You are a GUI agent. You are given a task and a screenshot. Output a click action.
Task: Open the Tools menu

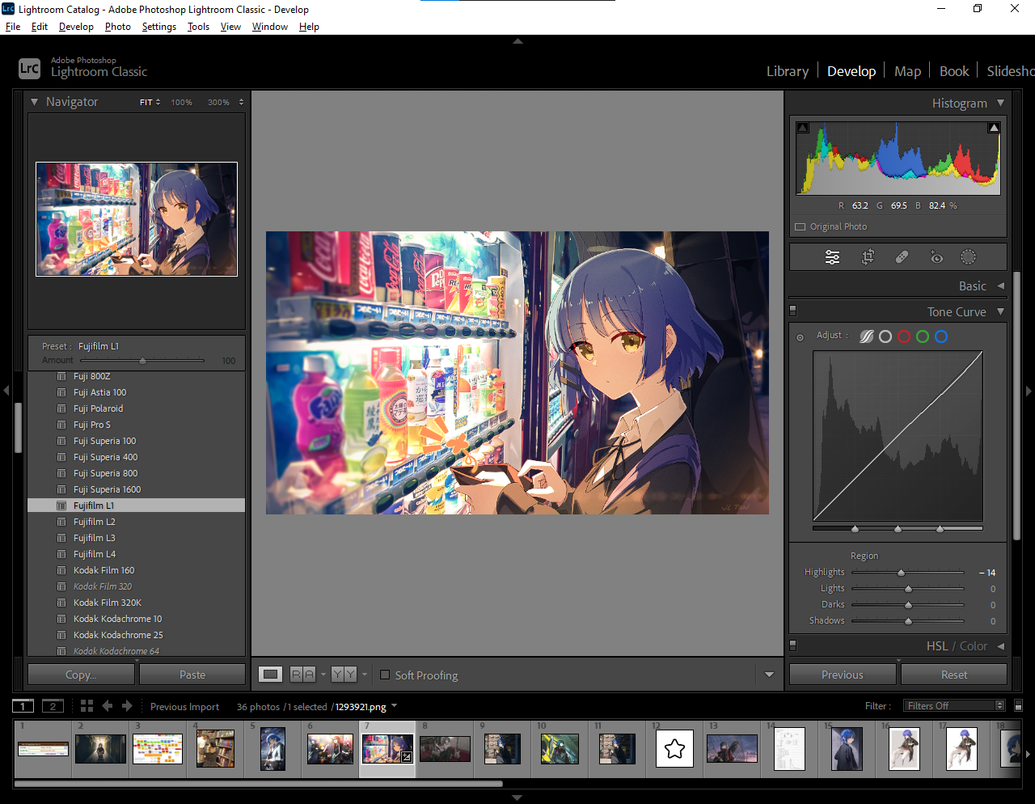click(x=198, y=27)
